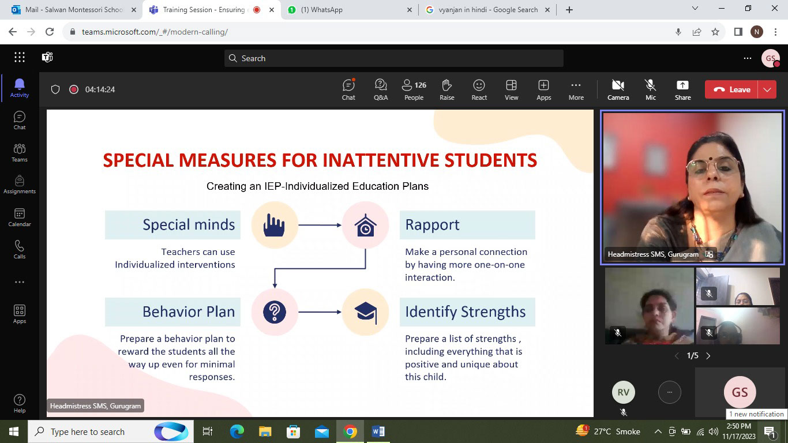Screen dimensions: 788x443
Task: Change the meeting View layout
Action: tap(511, 89)
